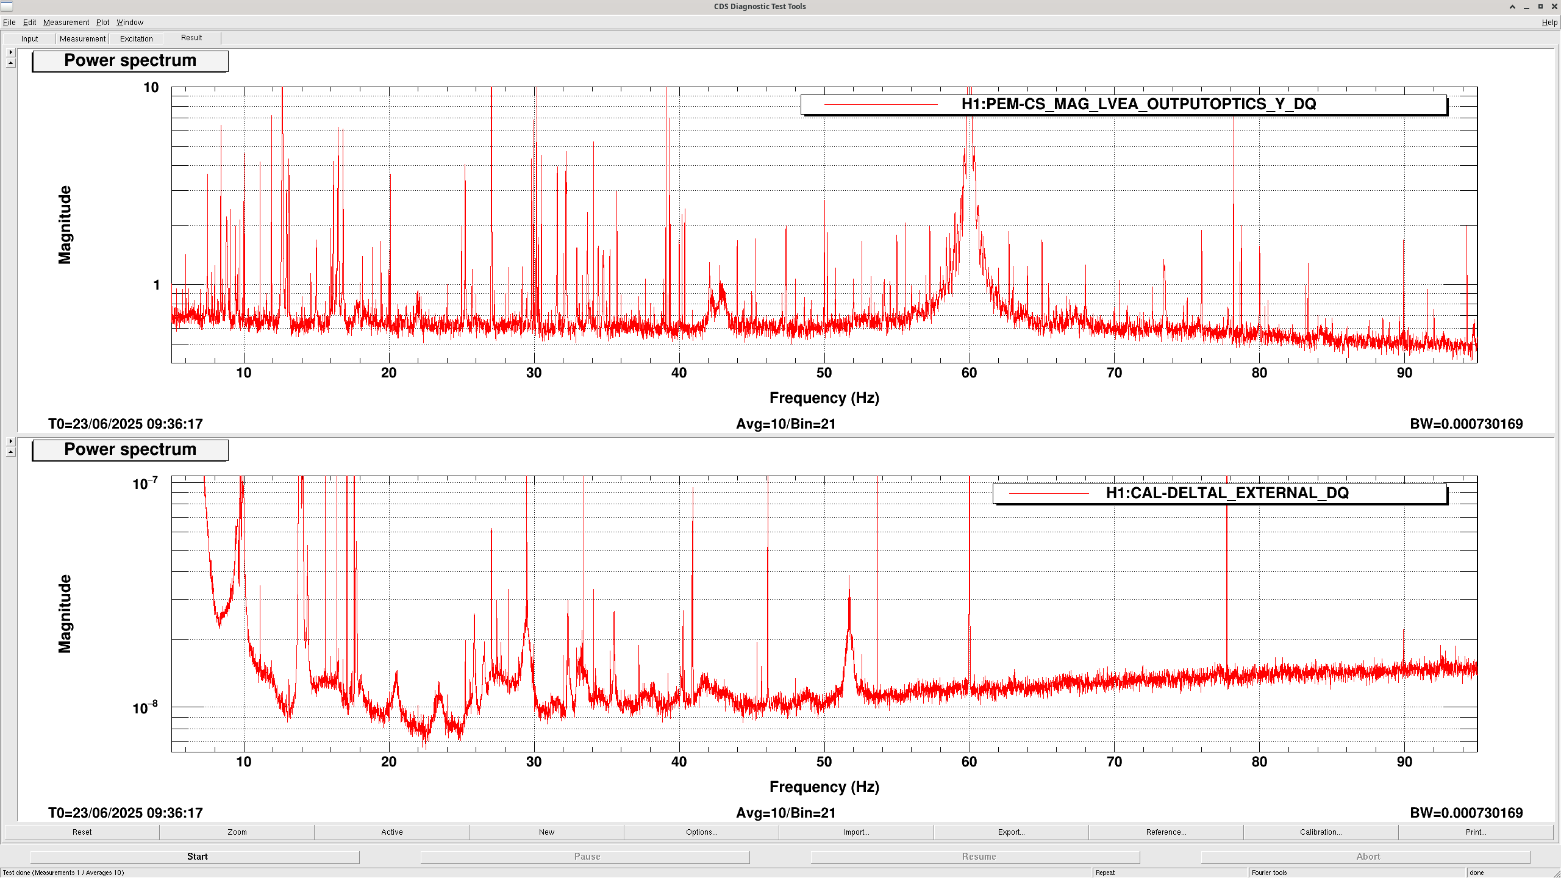Click the top plot's Magnitude axis label
Image resolution: width=1561 pixels, height=878 pixels.
pyautogui.click(x=65, y=225)
